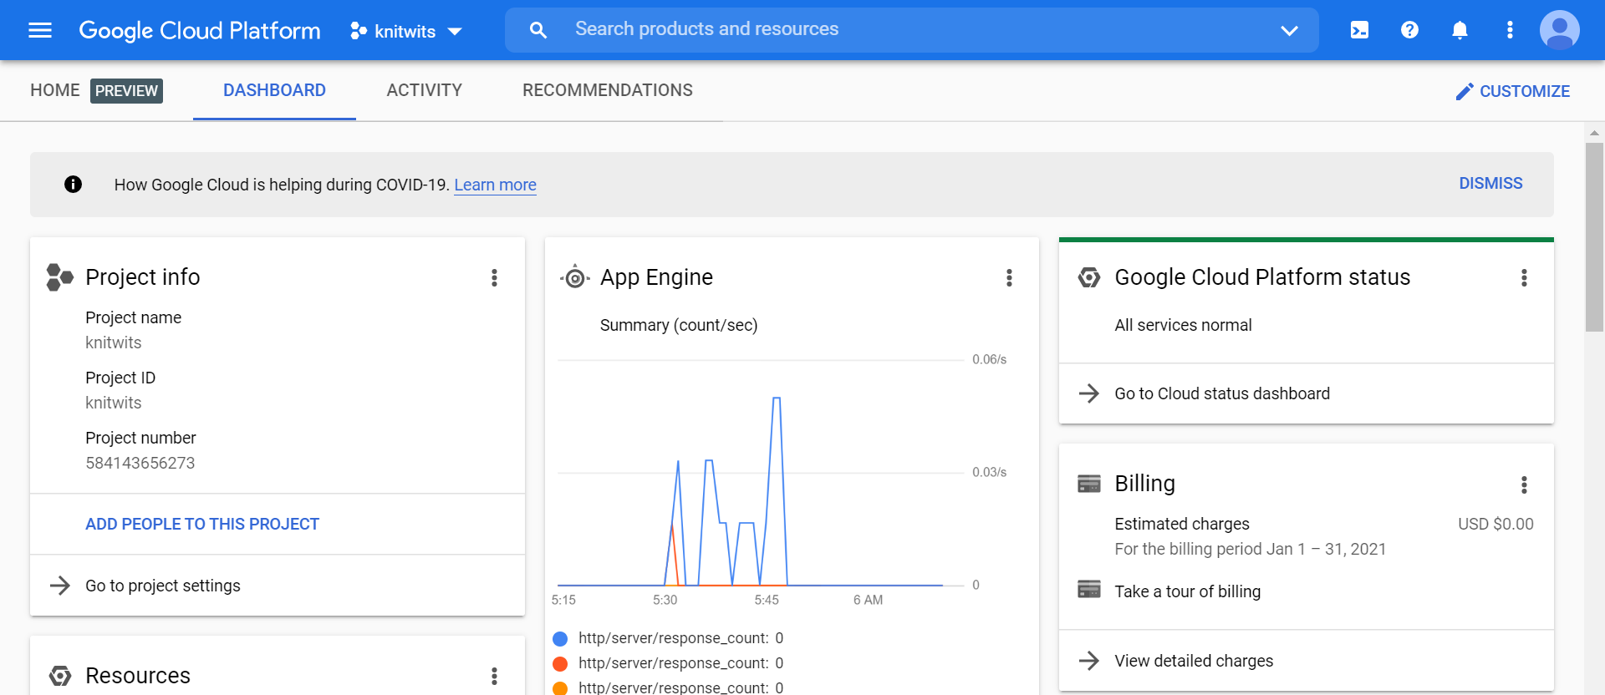1605x695 pixels.
Task: Click the Project info hexagons icon
Action: (59, 277)
